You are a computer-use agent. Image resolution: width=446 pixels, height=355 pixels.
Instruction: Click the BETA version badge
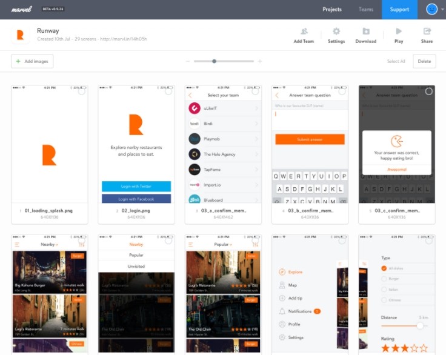click(x=53, y=9)
